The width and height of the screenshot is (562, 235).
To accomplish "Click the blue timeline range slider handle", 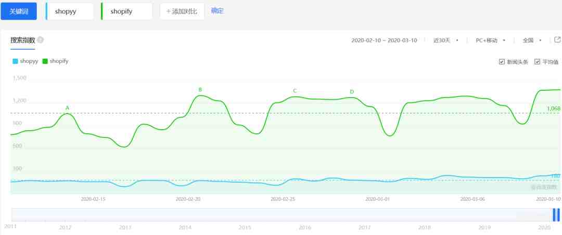I will tap(556, 215).
